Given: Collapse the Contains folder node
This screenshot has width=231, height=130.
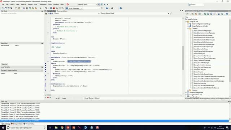Looking at the screenshot, I should (x=188, y=28).
